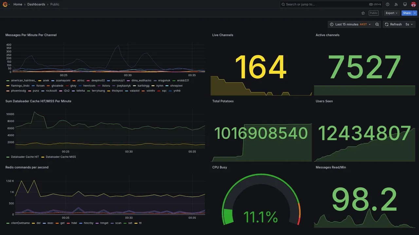
Task: Open the Grafana logo menu
Action: pos(5,4)
